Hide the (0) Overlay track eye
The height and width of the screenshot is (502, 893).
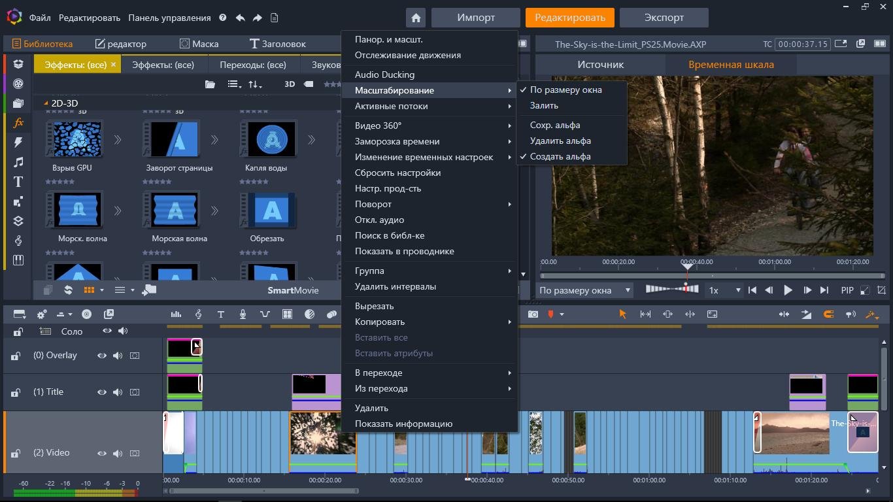coord(102,356)
